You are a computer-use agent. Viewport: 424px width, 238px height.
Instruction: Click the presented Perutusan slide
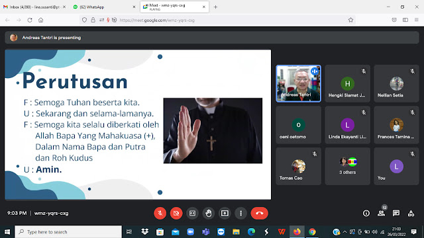(138, 125)
